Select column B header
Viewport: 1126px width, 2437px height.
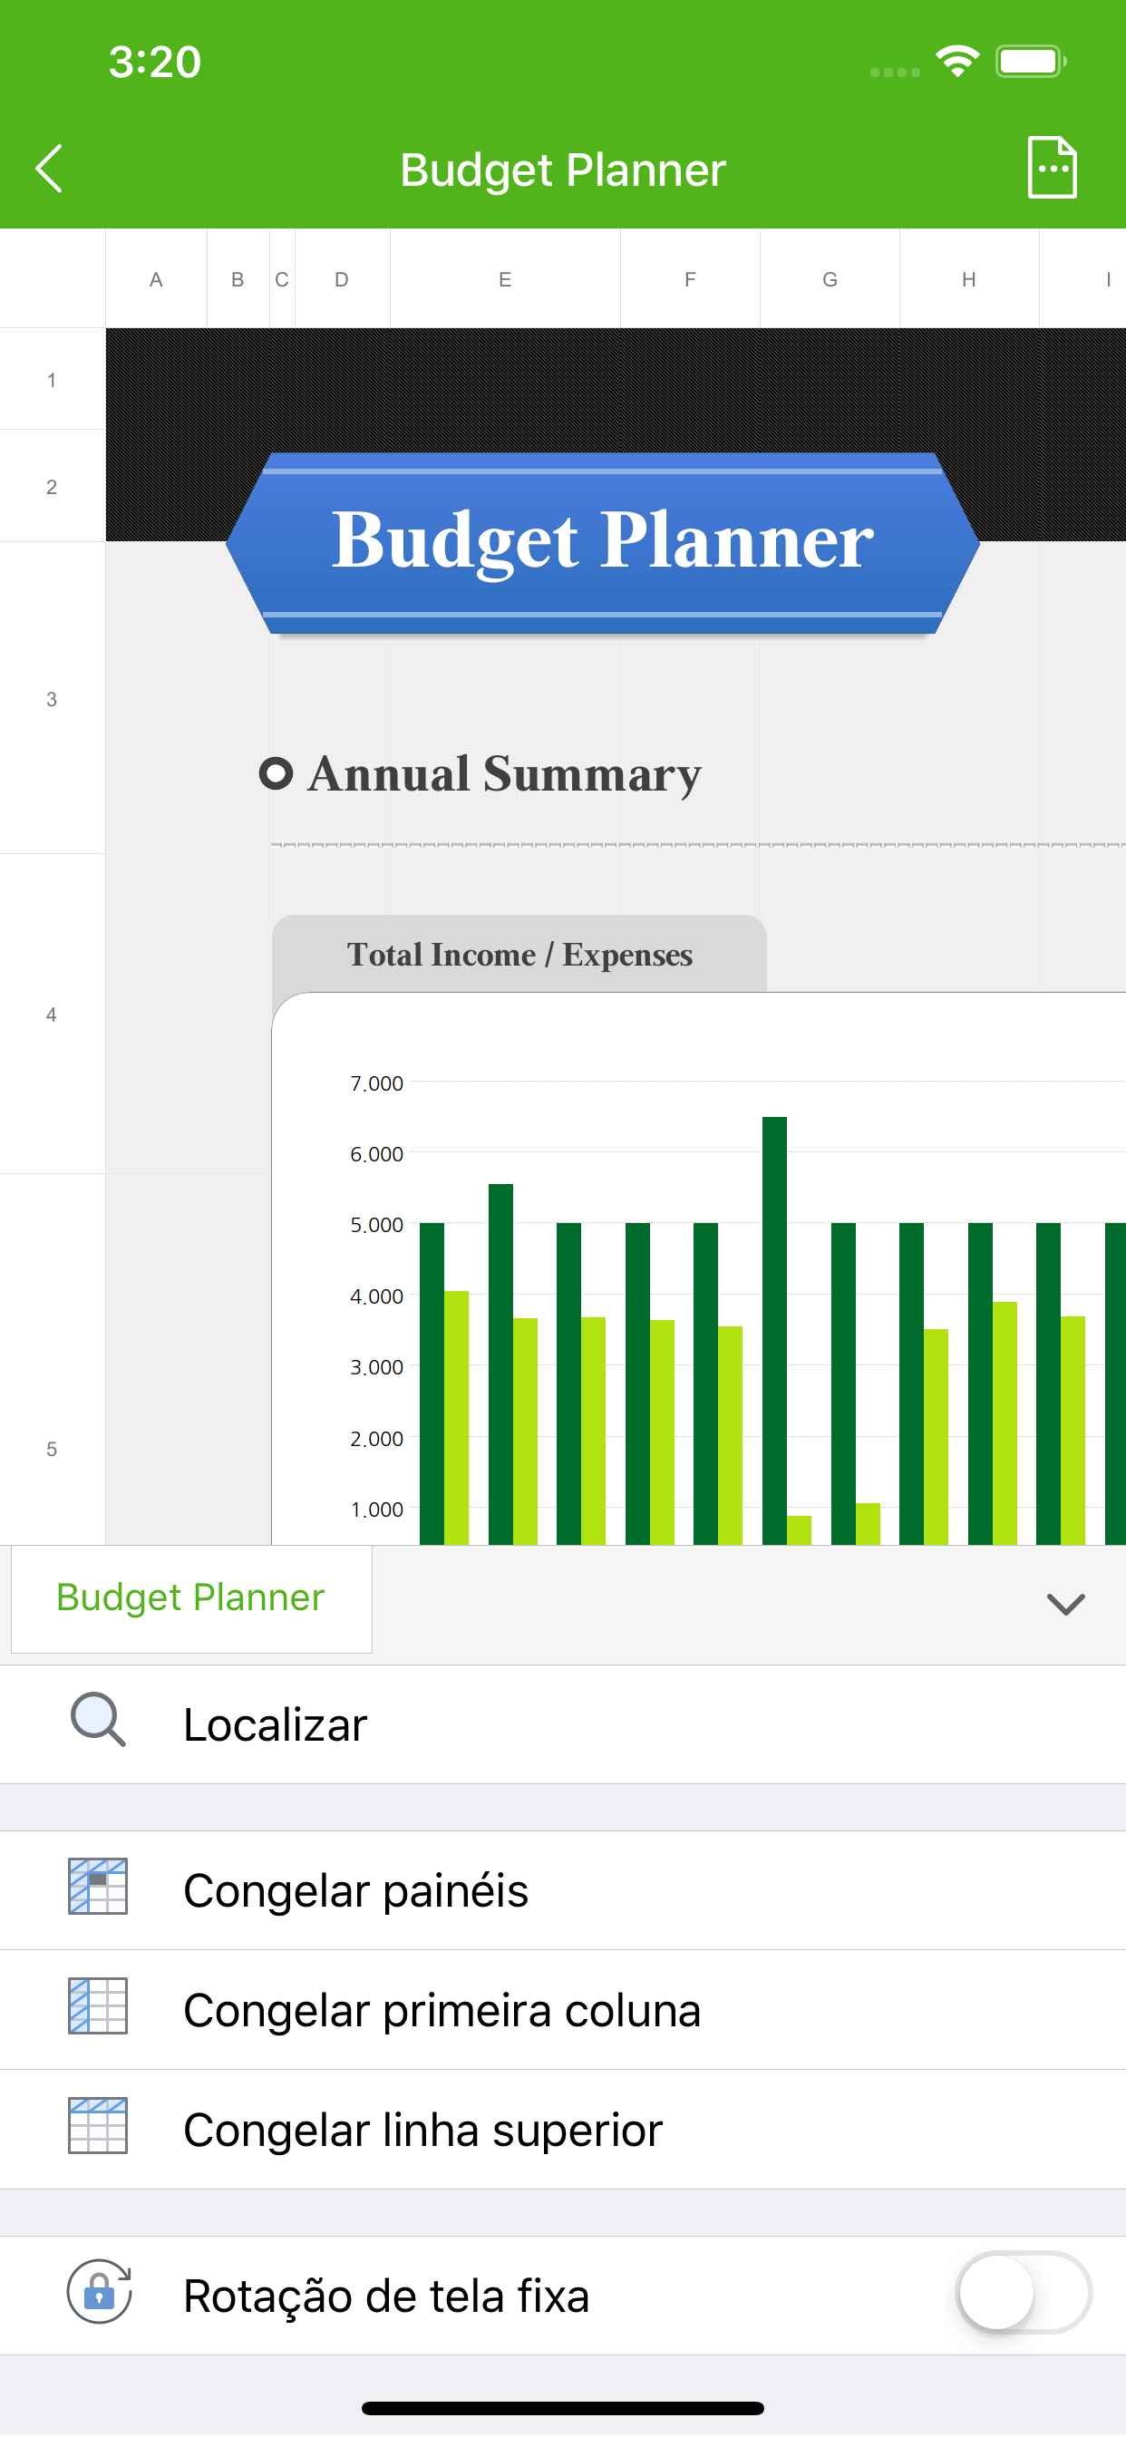(238, 279)
